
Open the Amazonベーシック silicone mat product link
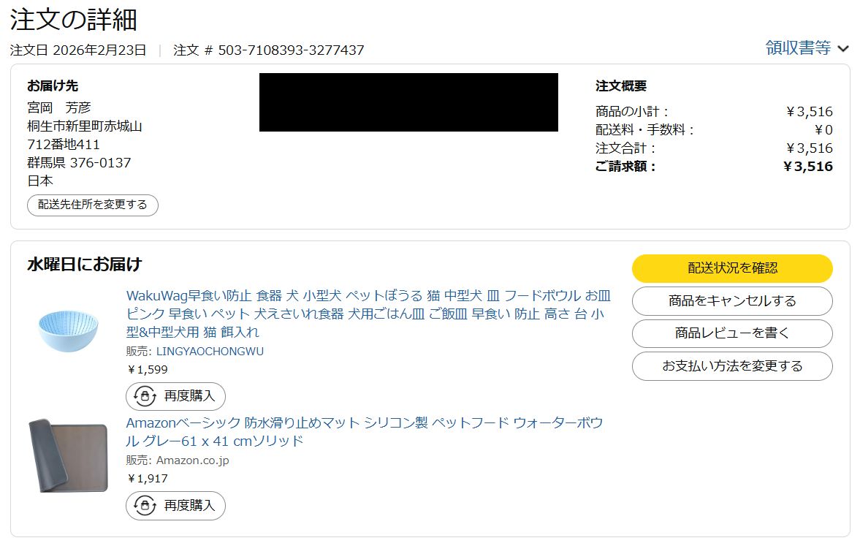coord(364,432)
